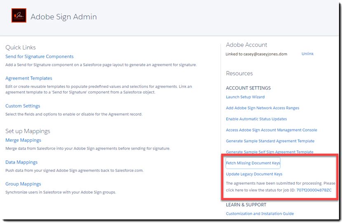Open Merge Mappings setup

[23, 140]
